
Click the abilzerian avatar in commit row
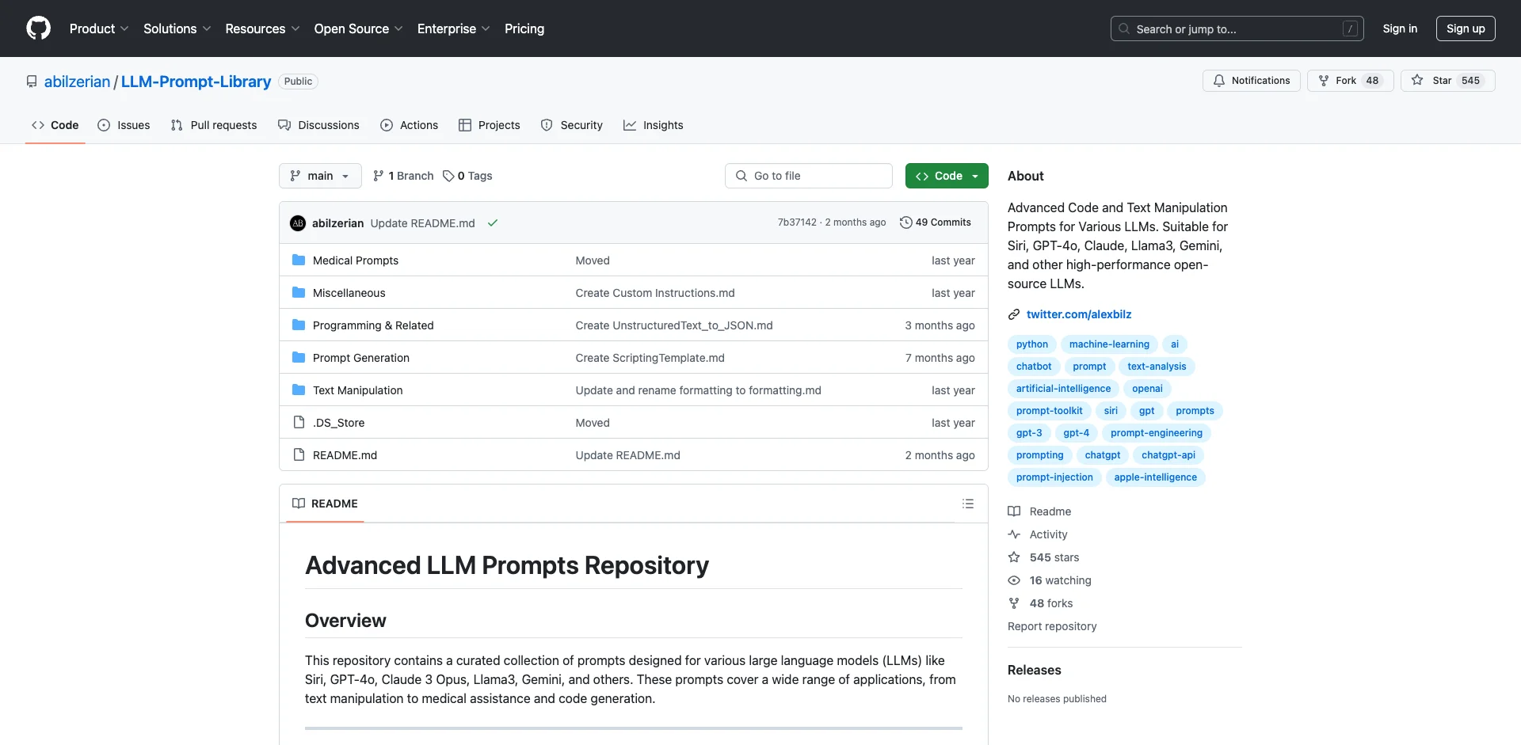click(x=298, y=223)
